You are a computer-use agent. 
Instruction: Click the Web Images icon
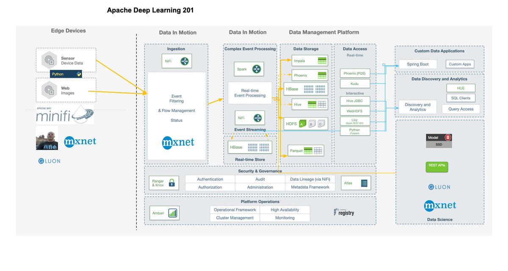[x=49, y=90]
